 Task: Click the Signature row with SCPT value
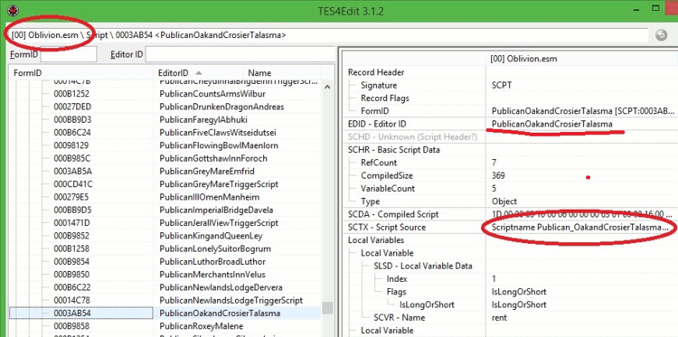(510, 85)
